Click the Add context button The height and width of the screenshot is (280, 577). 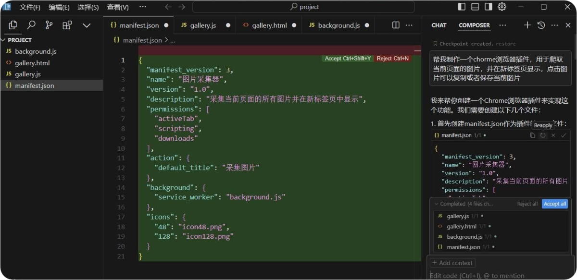[x=452, y=263]
